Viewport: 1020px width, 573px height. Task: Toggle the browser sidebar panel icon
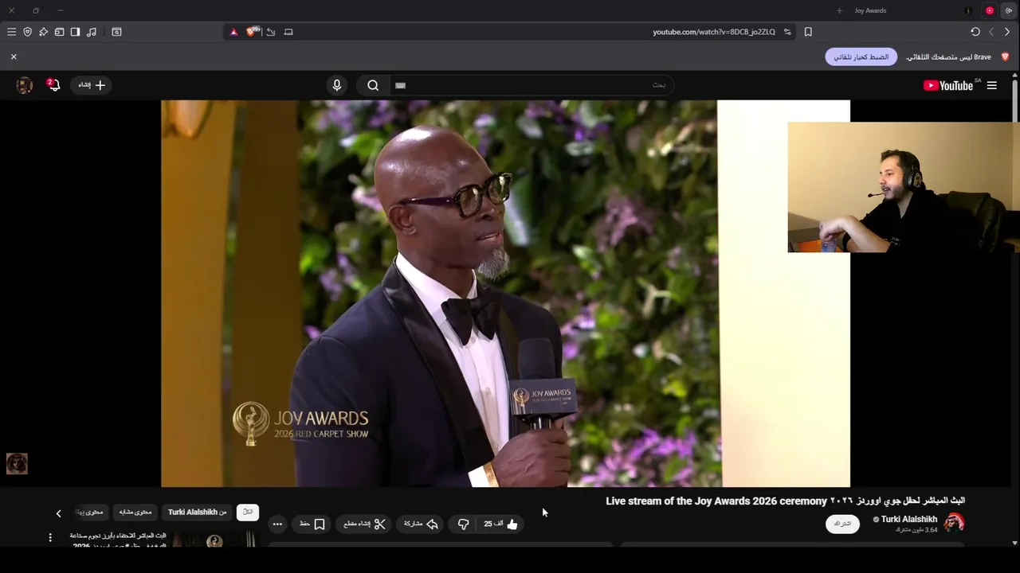[75, 32]
